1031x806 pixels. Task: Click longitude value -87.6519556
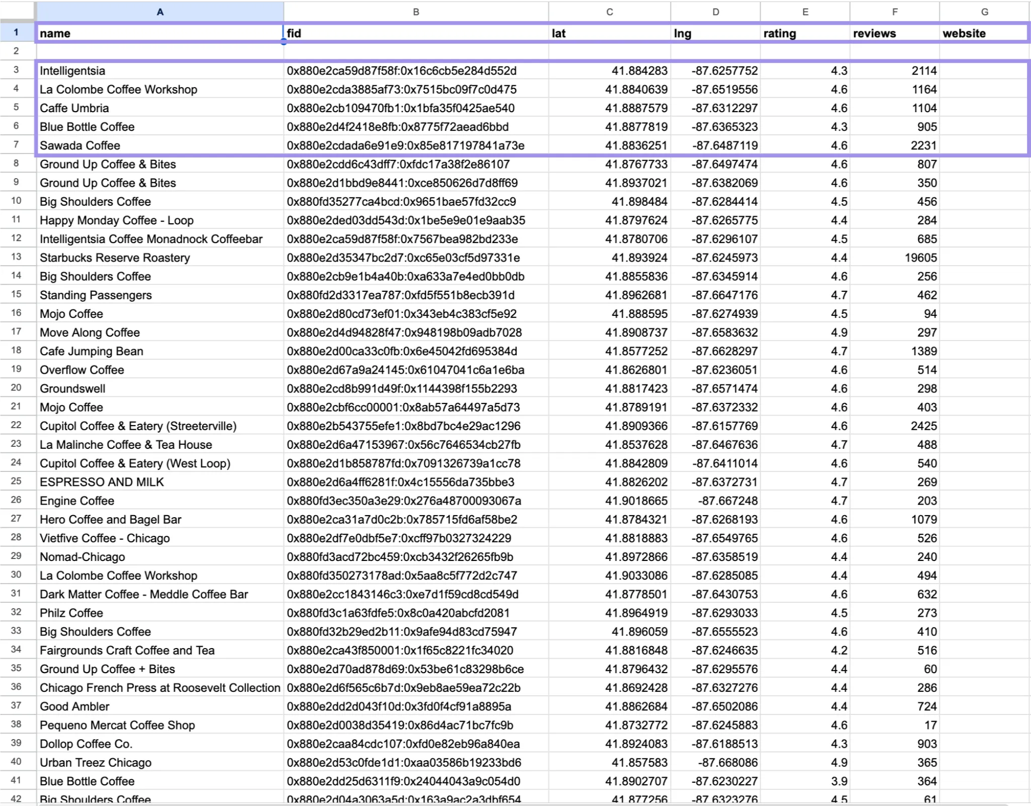(715, 89)
